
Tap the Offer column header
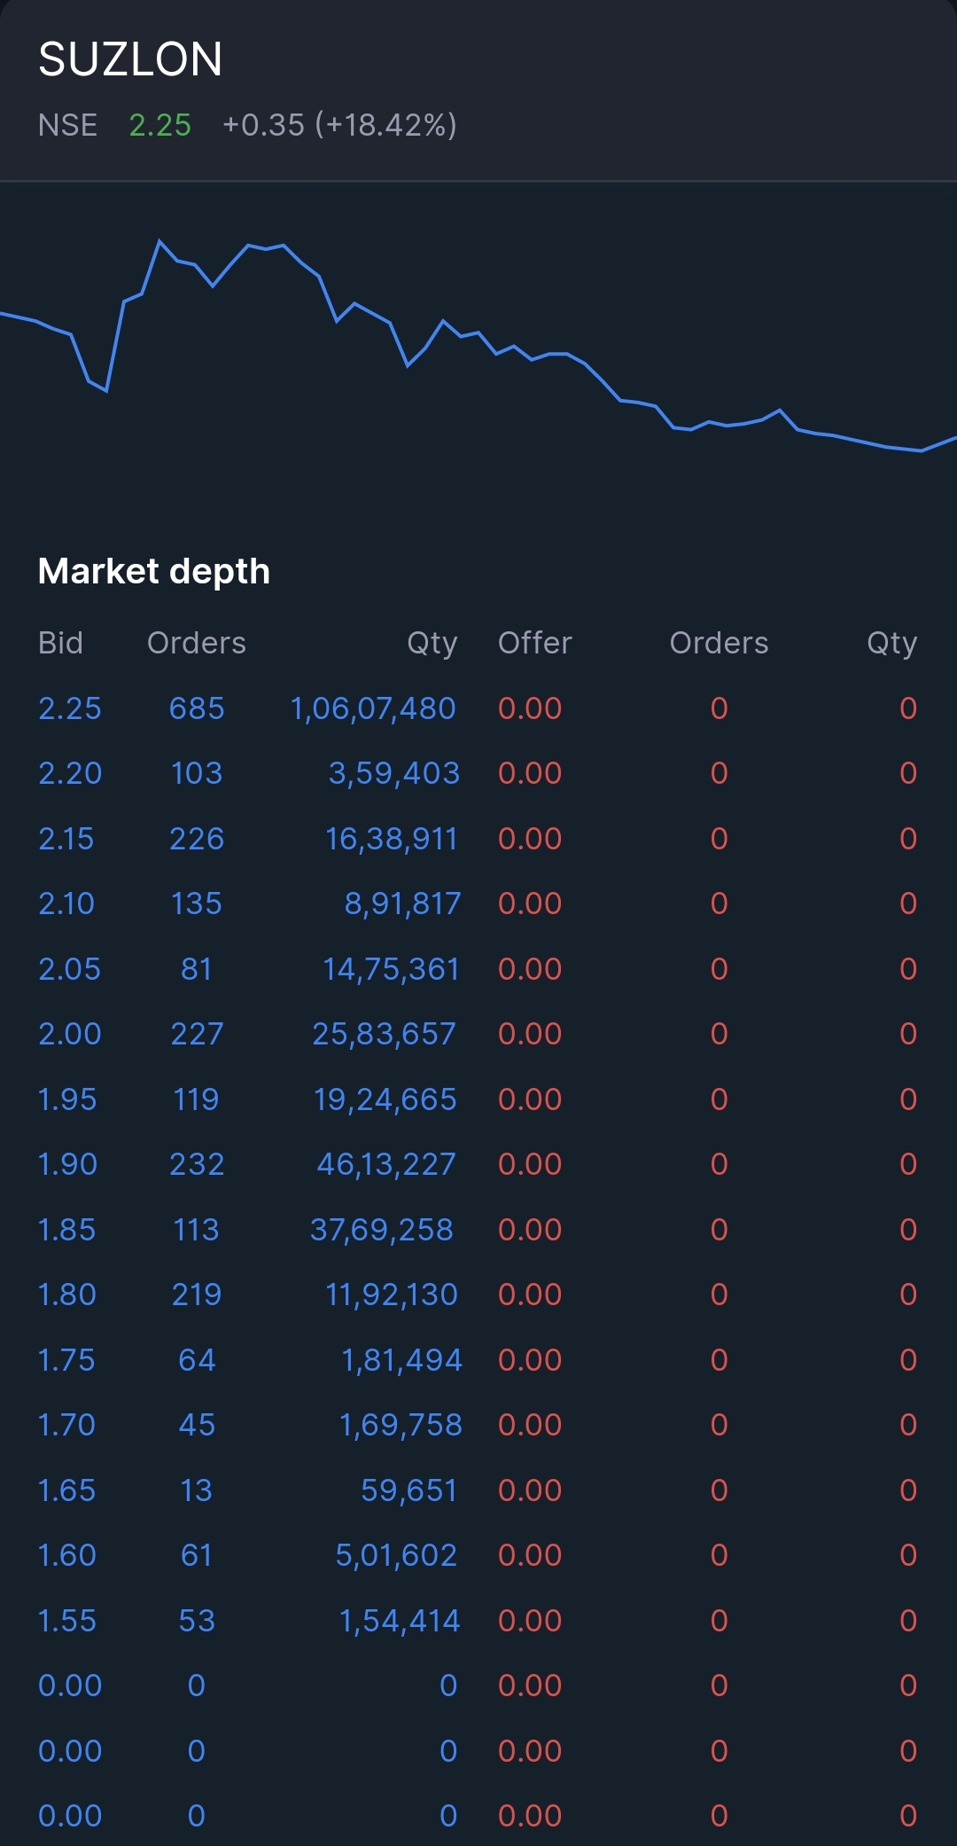point(535,643)
